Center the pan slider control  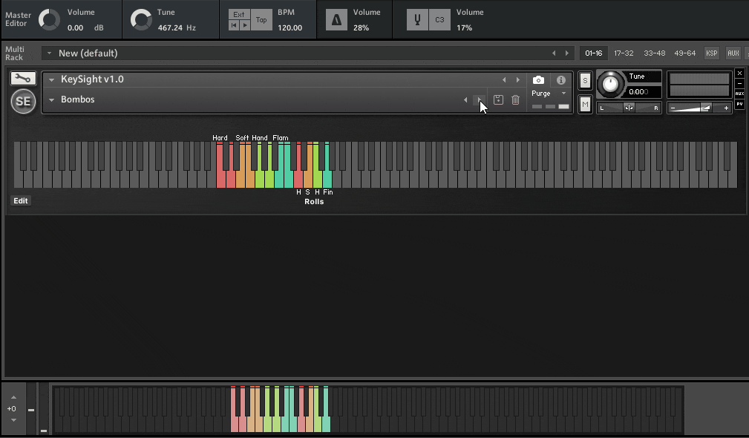coord(629,108)
